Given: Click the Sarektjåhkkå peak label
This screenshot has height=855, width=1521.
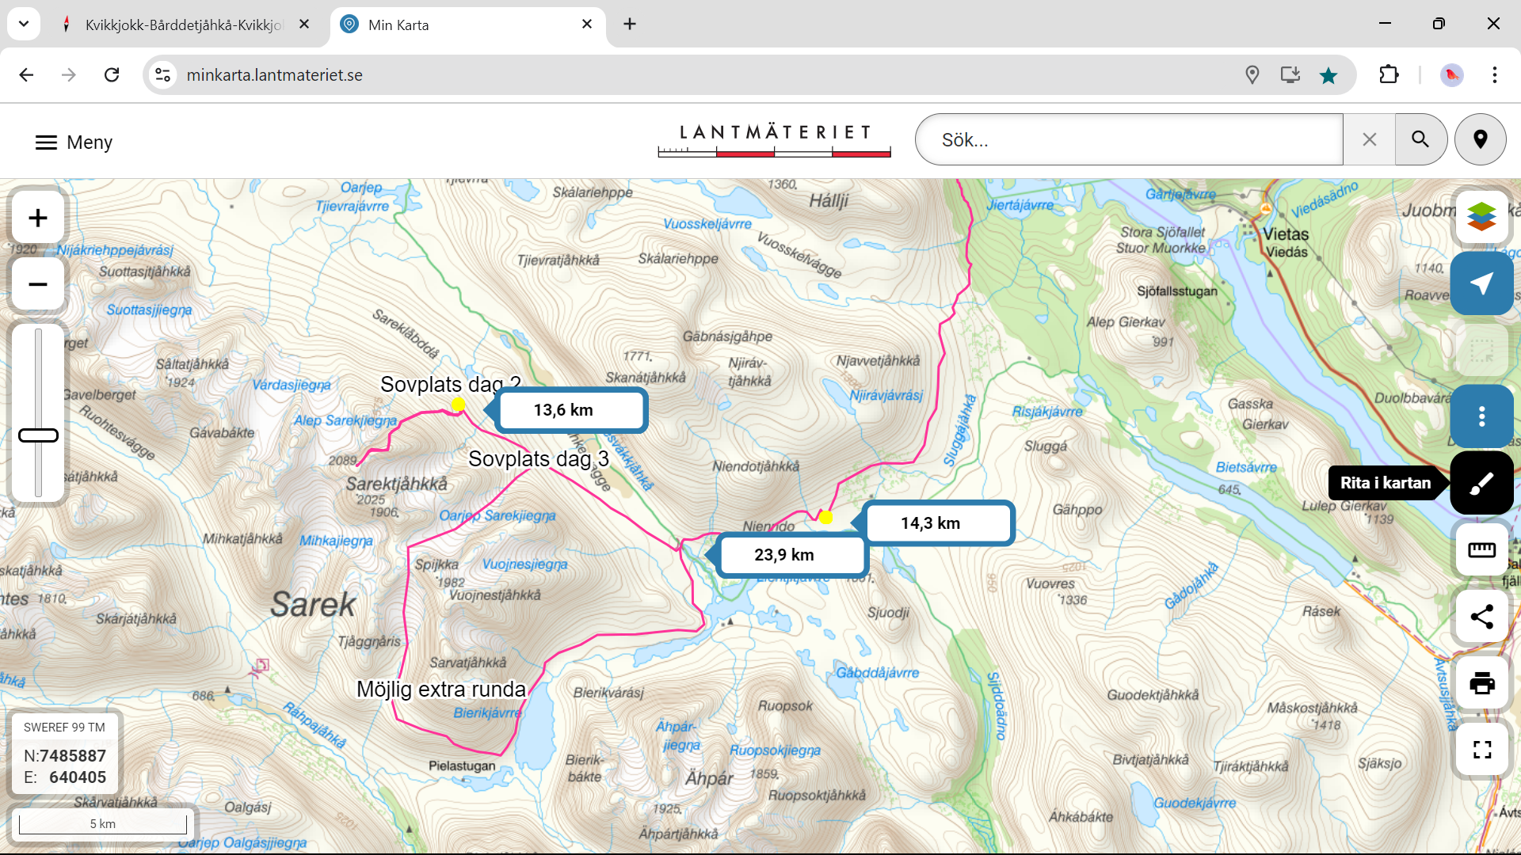Looking at the screenshot, I should point(396,484).
